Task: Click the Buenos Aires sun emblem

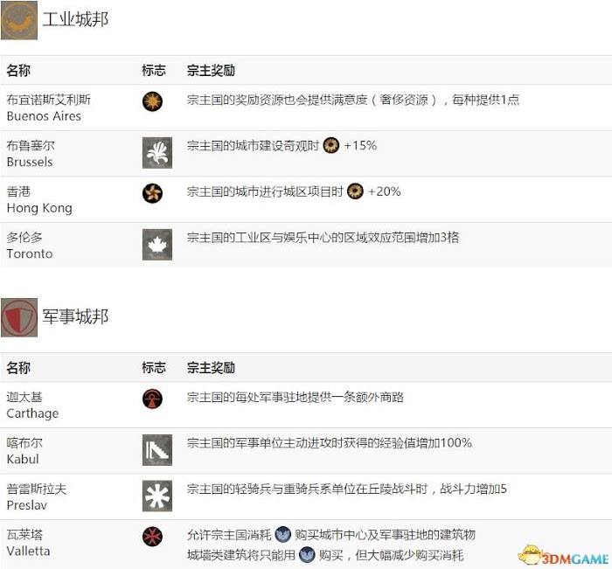Action: [x=152, y=101]
